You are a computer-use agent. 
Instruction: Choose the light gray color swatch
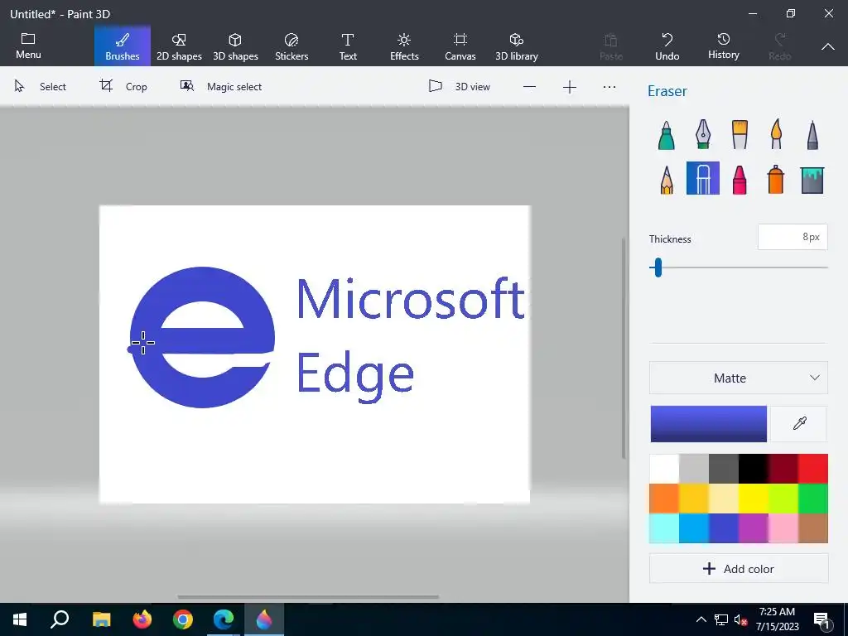pyautogui.click(x=694, y=469)
